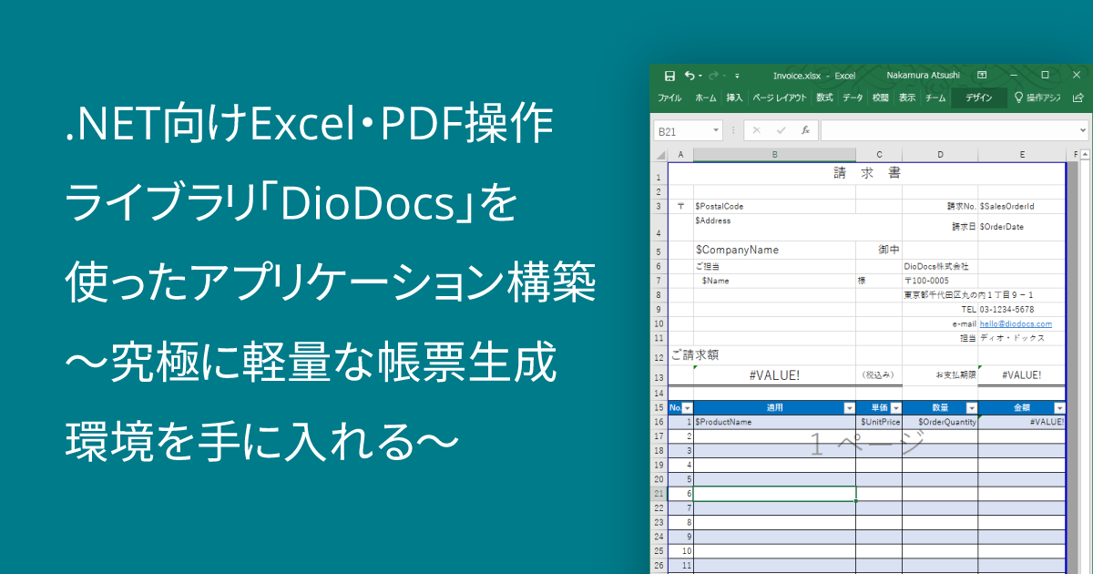The width and height of the screenshot is (1093, 574).
Task: Click the Share icon in the ribbon
Action: click(x=1078, y=97)
